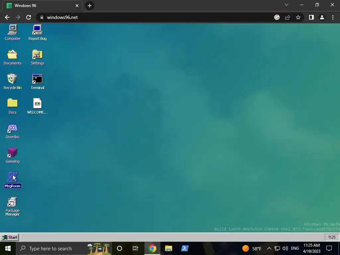Open a new browser tab
The image size is (340, 255).
pos(90,6)
